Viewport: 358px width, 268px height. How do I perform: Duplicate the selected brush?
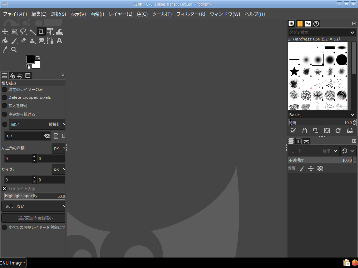(315, 131)
